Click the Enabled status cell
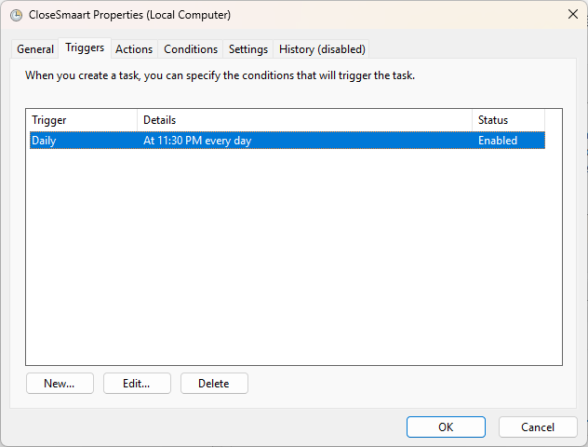 498,141
